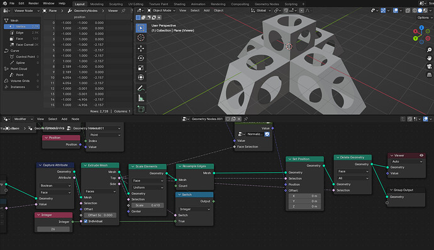Switch to solid viewport shading

(420, 11)
